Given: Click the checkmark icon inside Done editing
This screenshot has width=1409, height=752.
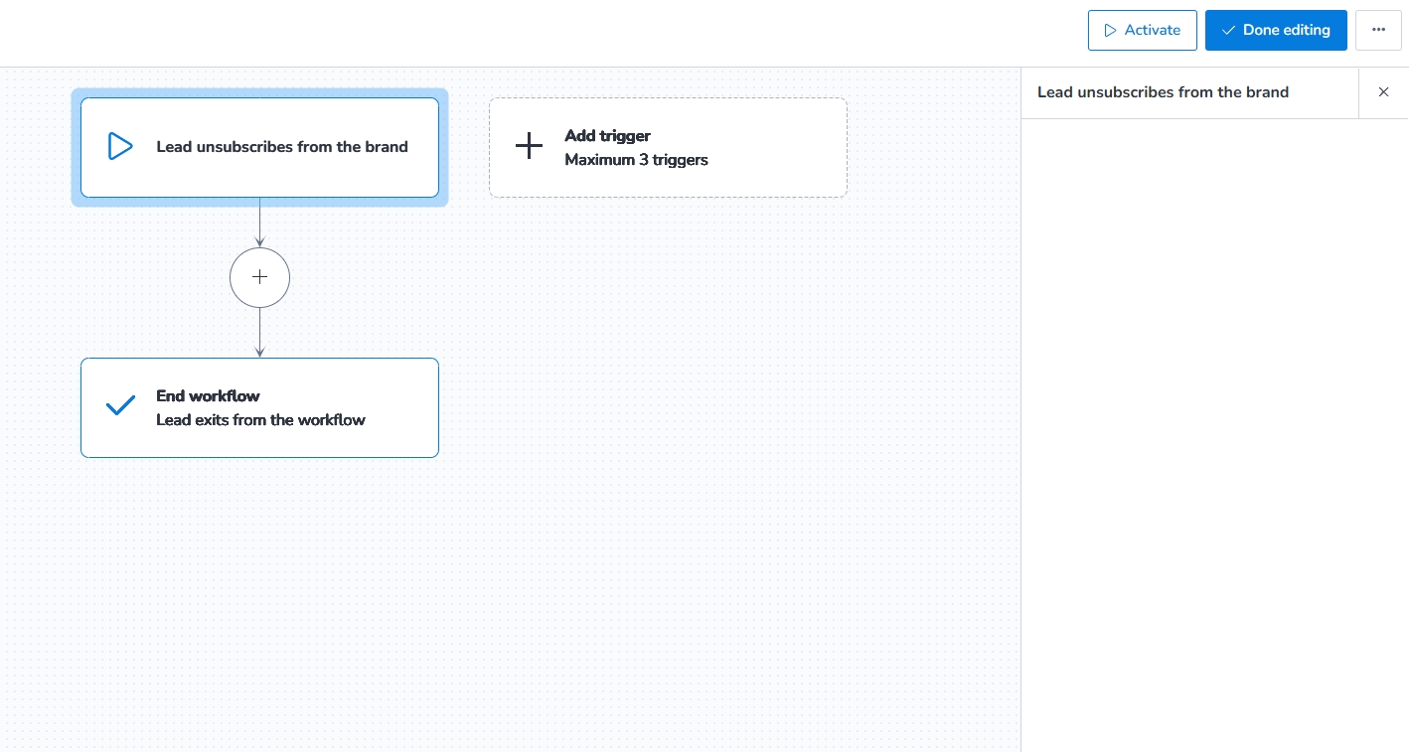Looking at the screenshot, I should coord(1228,31).
